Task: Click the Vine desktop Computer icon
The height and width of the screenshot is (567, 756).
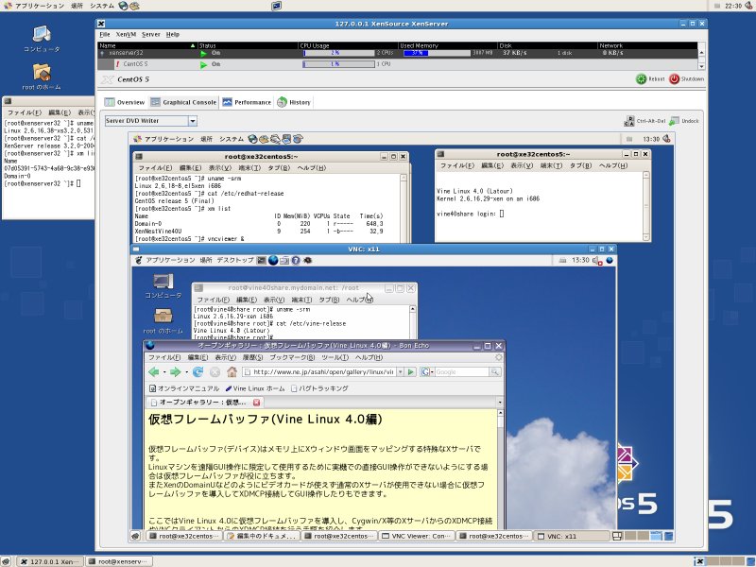Action: coord(163,286)
